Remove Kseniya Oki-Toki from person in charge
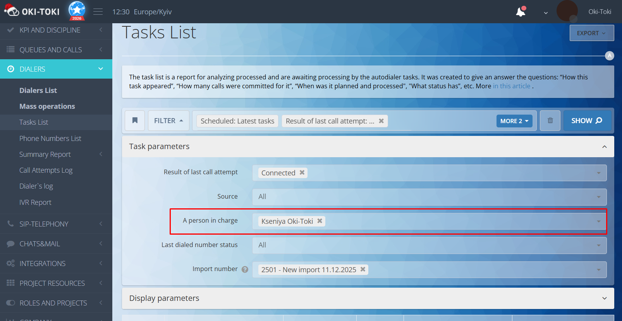This screenshot has height=321, width=622. coord(320,221)
